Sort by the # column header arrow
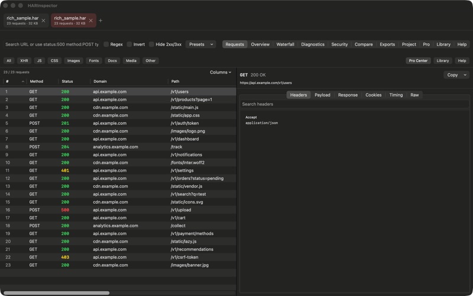This screenshot has width=473, height=296. tap(23, 82)
